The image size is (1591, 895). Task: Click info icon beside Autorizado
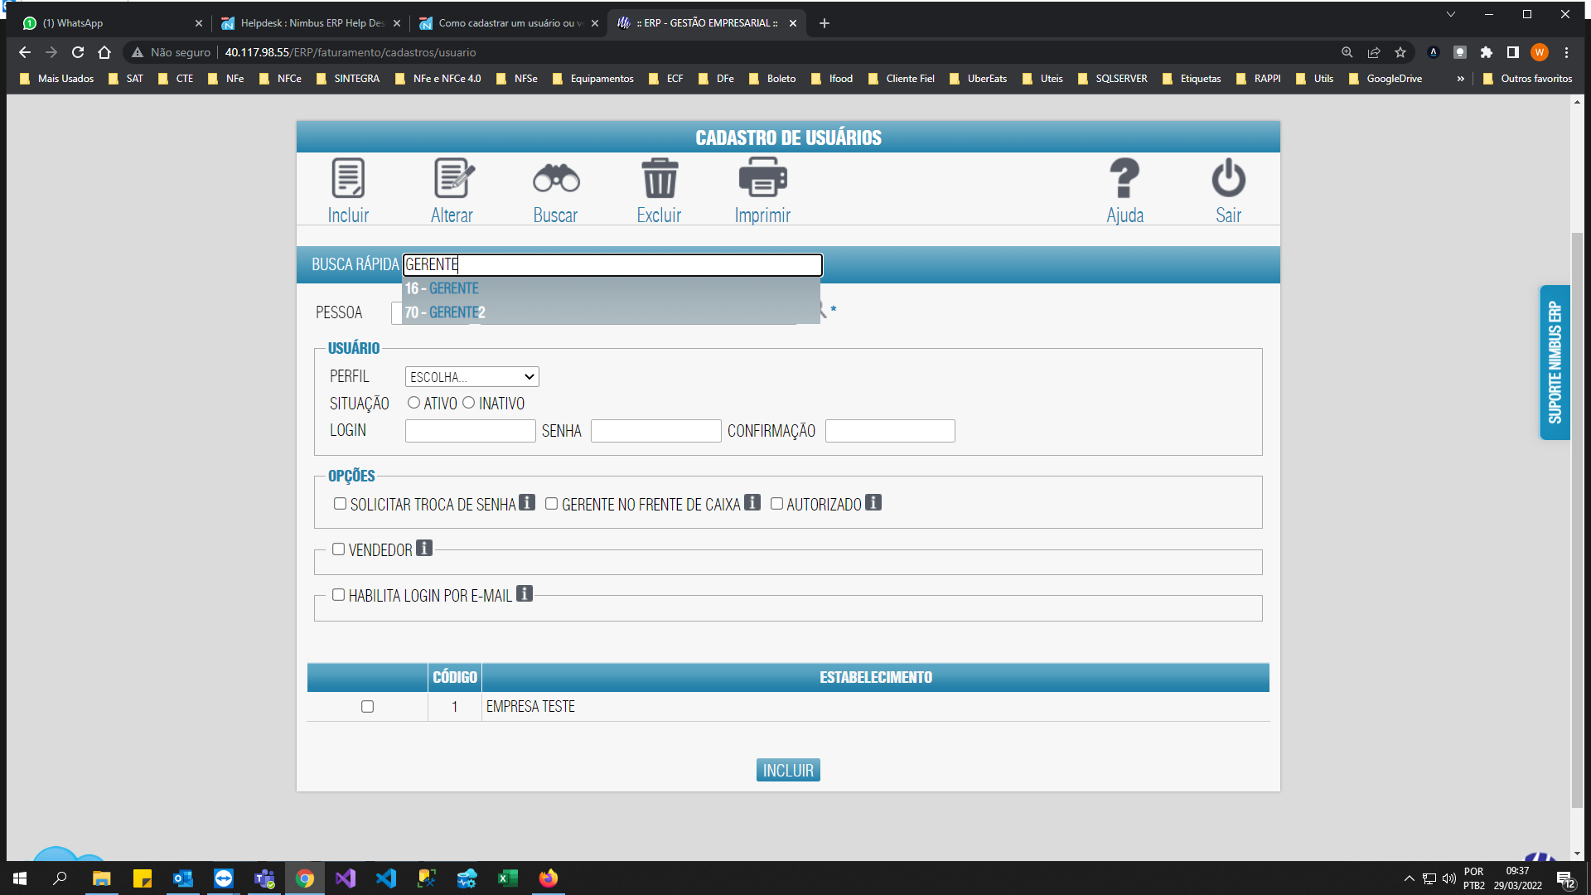[873, 503]
